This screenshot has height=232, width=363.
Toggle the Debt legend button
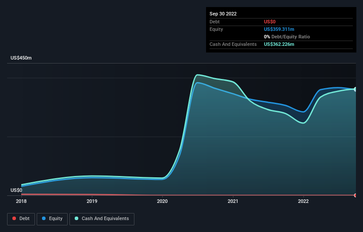click(21, 219)
